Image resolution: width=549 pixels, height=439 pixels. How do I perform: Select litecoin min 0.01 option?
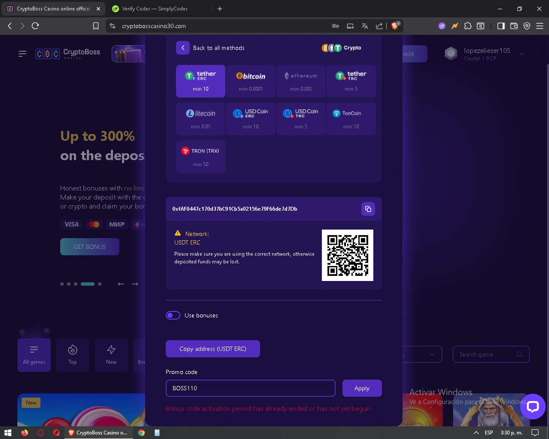201,119
